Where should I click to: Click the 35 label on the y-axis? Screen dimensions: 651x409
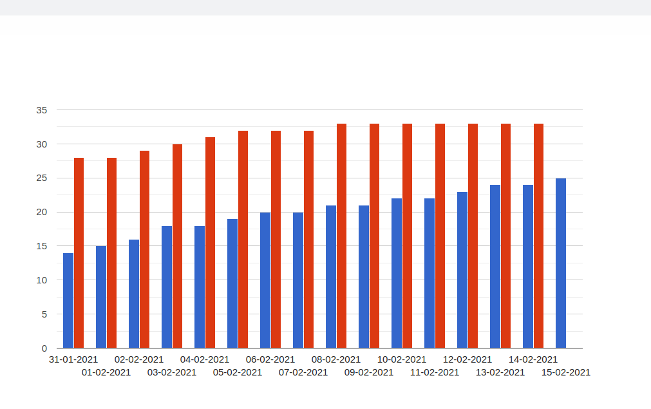pos(42,110)
